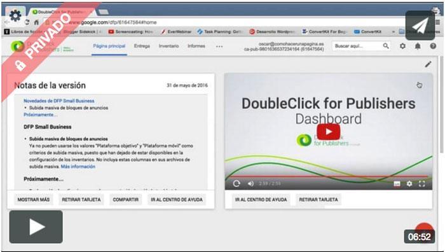445x252 pixels.
Task: Open the notifications bell icon
Action: [x=418, y=46]
